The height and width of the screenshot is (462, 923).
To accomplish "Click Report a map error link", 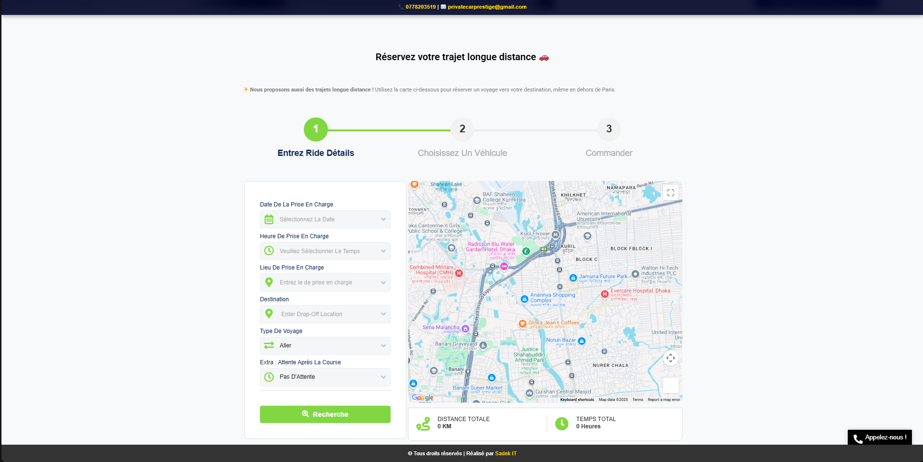I will click(x=664, y=399).
